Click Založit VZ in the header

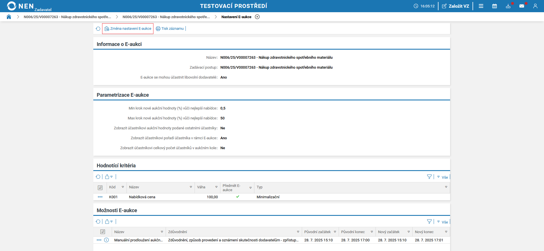pyautogui.click(x=456, y=6)
